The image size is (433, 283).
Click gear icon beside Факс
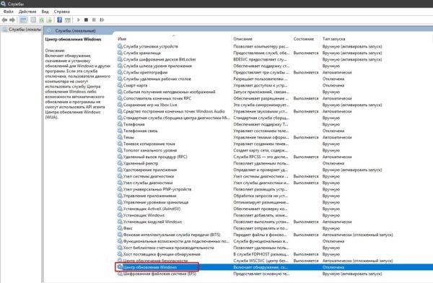(x=120, y=228)
